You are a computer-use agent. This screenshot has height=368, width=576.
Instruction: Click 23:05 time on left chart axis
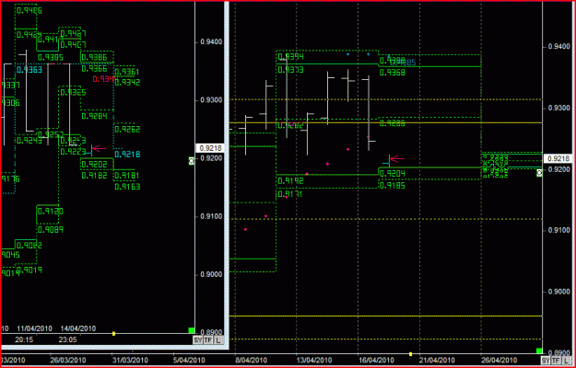pyautogui.click(x=67, y=339)
